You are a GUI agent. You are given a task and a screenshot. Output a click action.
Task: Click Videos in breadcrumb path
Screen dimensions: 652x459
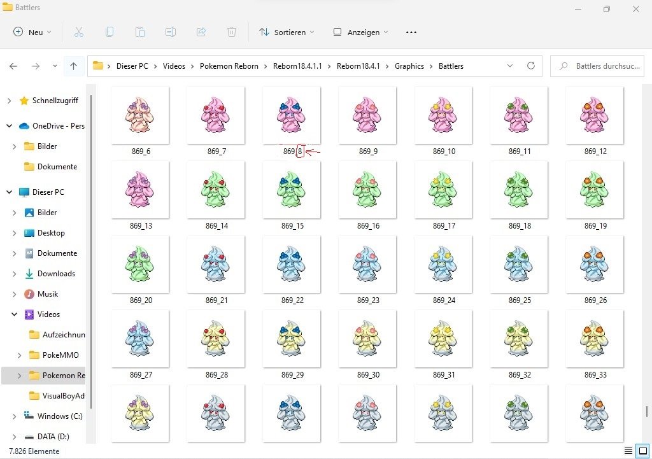(174, 66)
